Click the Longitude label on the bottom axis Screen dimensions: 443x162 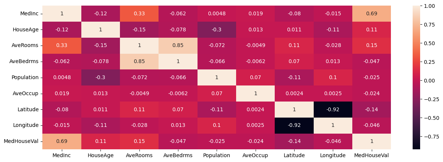pyautogui.click(x=333, y=155)
